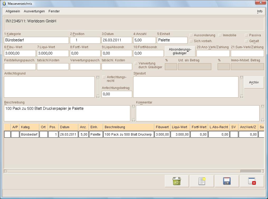Click the Verwertungspausch. input field
Viewport: 268px width, 199px height.
(85, 67)
